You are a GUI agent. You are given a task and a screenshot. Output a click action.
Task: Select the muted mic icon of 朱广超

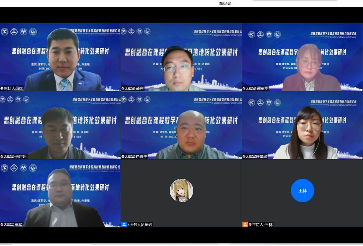2,156
